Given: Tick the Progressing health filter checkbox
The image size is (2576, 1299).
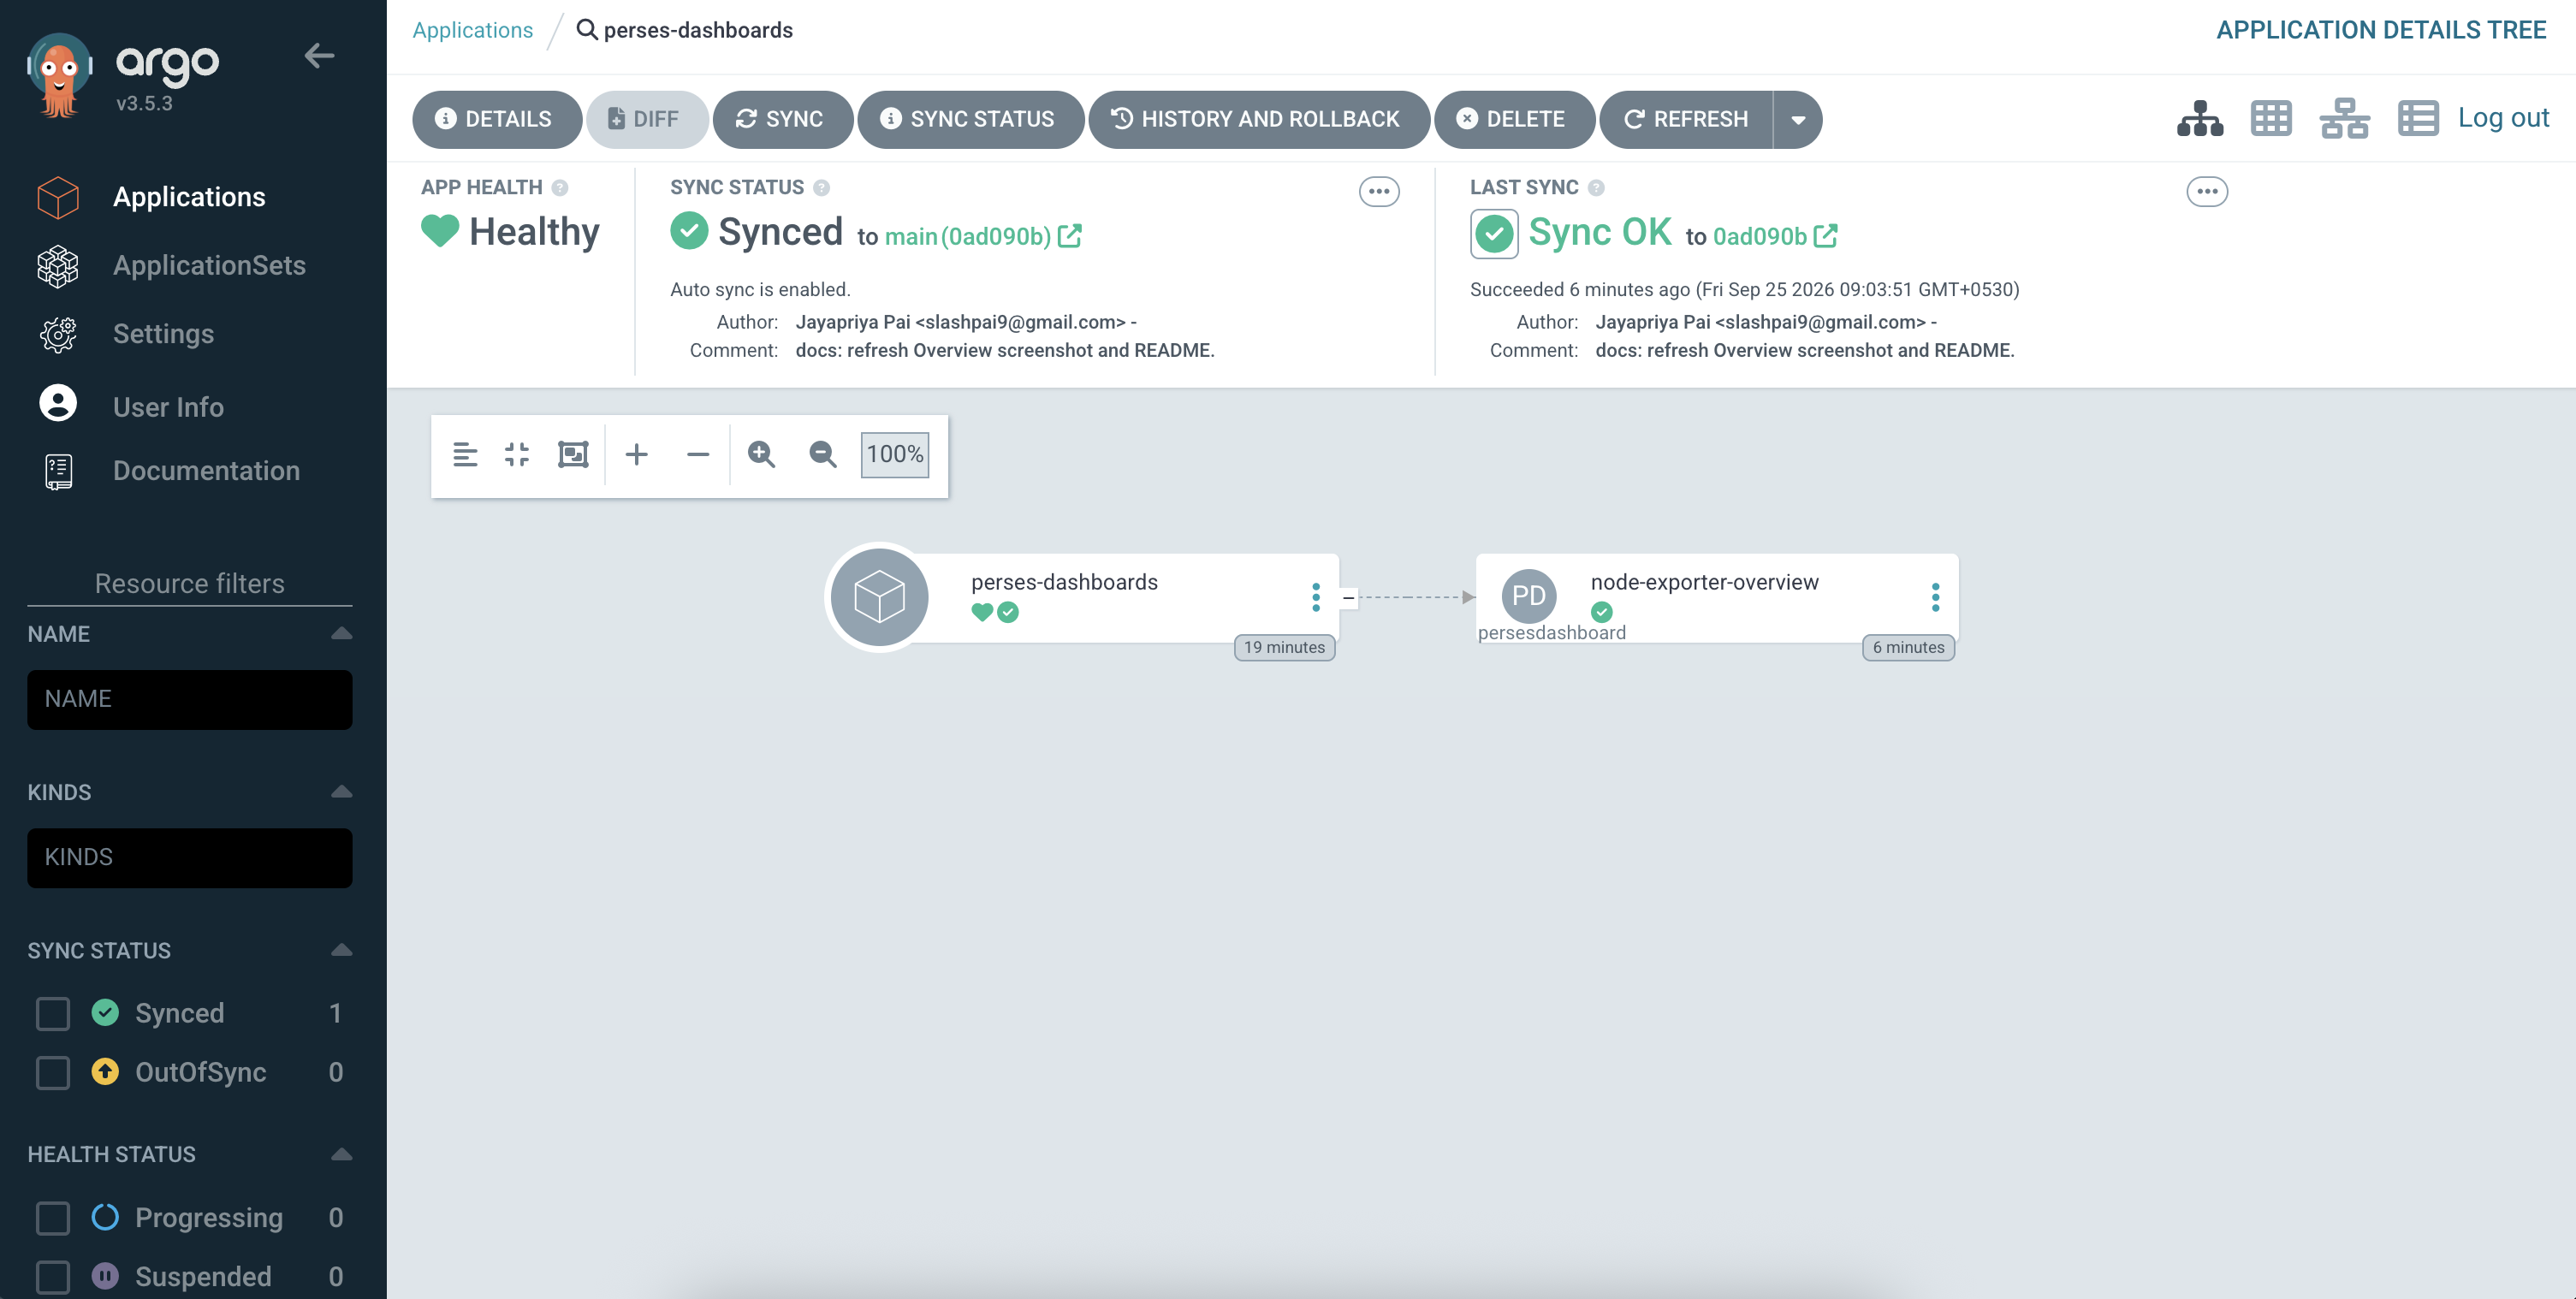Looking at the screenshot, I should click(53, 1217).
